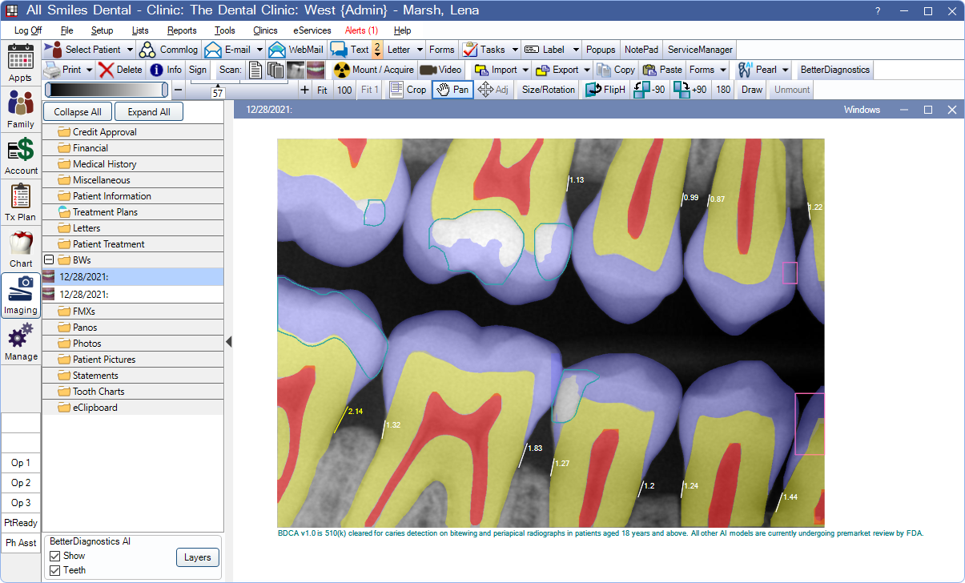Click the brightness contrast gradient slider

(107, 90)
